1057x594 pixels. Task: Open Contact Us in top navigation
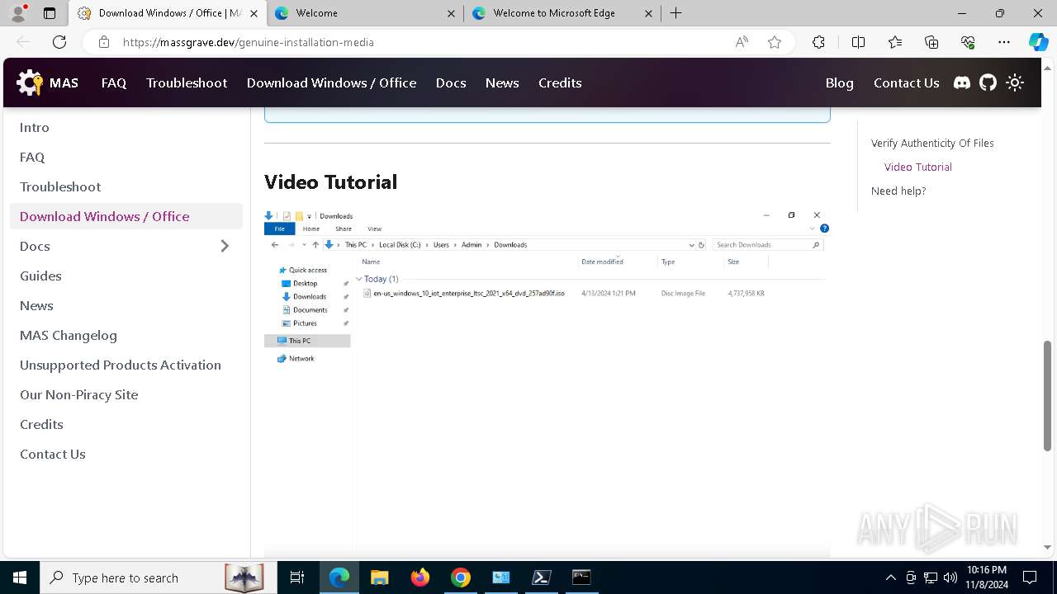click(906, 82)
